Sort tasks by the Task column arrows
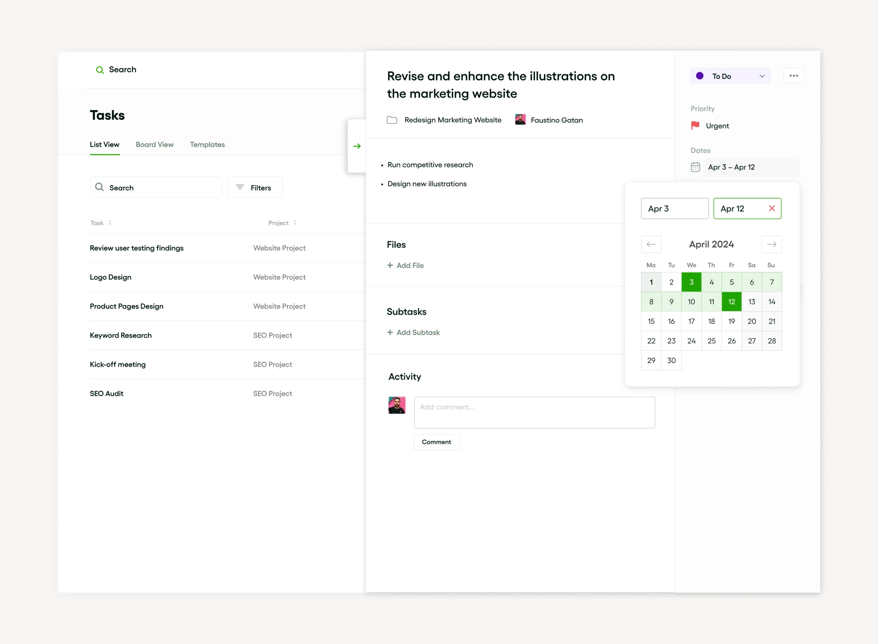The height and width of the screenshot is (644, 878). (110, 223)
